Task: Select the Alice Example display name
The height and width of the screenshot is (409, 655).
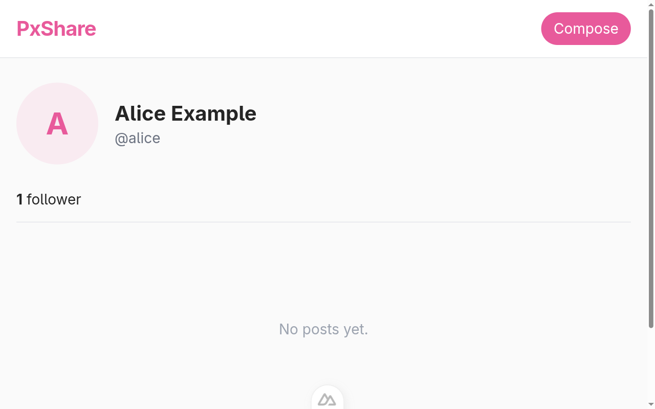Action: point(185,113)
